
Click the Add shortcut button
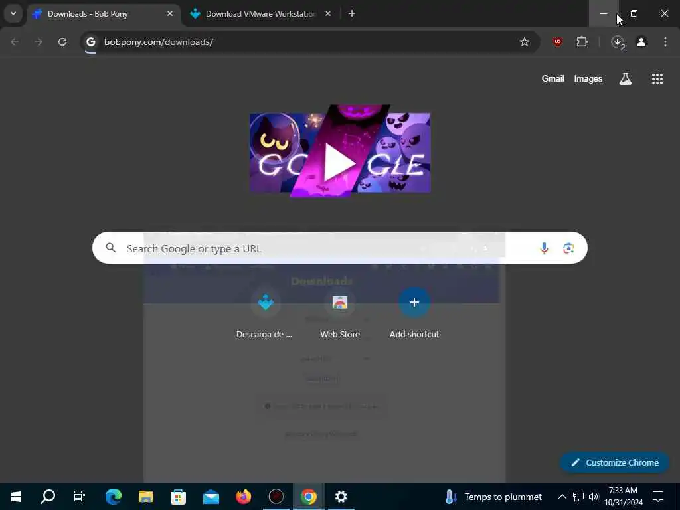(x=414, y=313)
